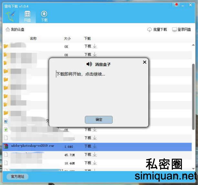
Task: Click download arrow for the 18.46M file
Action: coord(95,163)
